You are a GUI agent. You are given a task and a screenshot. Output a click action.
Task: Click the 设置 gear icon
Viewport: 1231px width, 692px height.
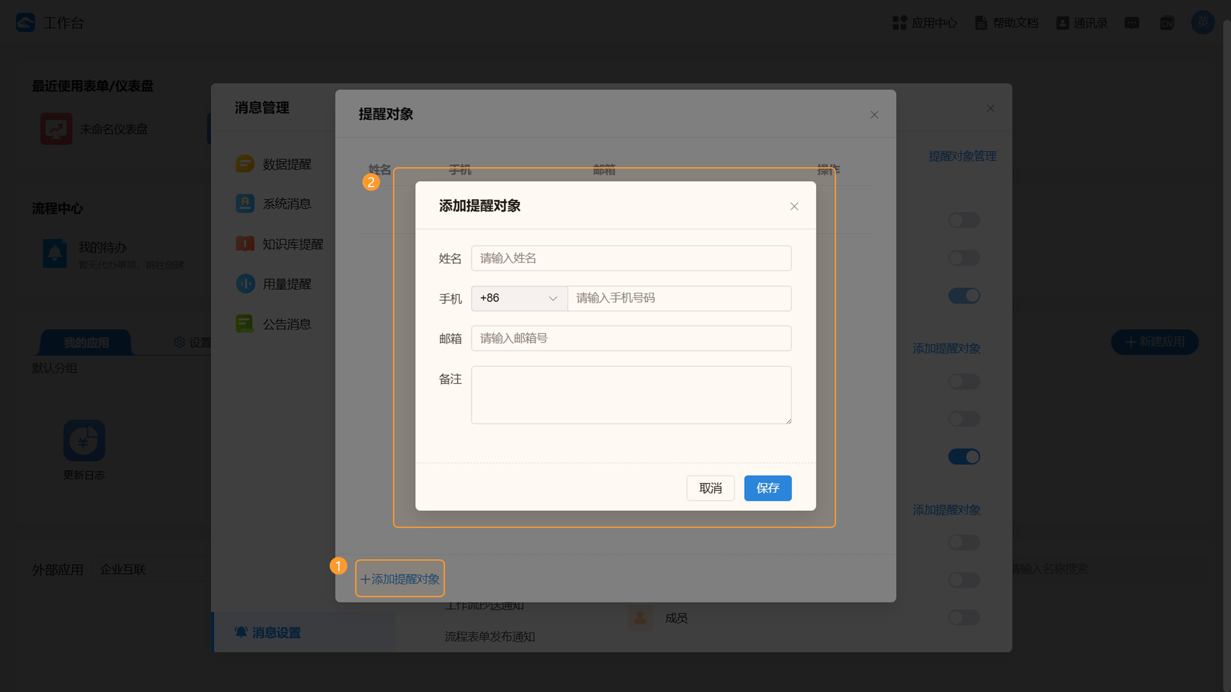click(179, 342)
